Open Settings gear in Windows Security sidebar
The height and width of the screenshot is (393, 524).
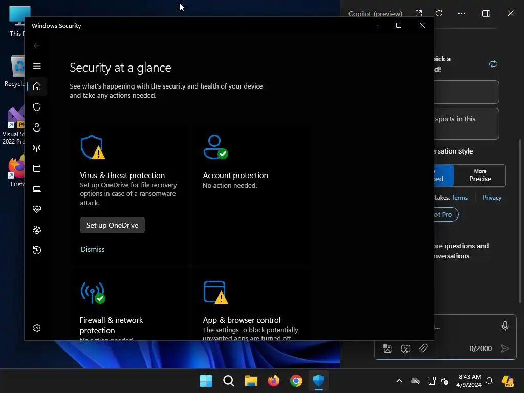point(37,328)
